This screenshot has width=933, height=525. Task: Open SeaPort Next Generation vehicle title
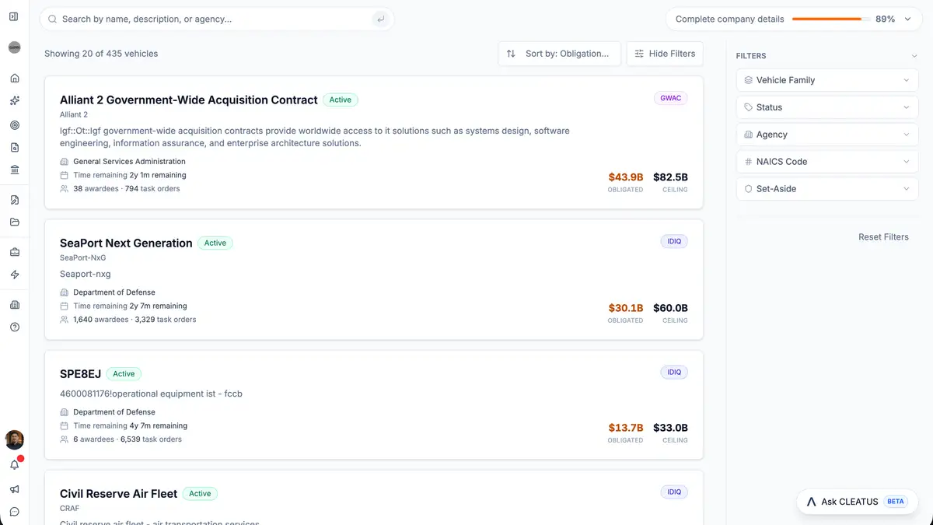point(126,243)
